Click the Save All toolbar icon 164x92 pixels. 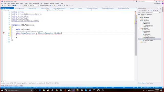point(15,6)
